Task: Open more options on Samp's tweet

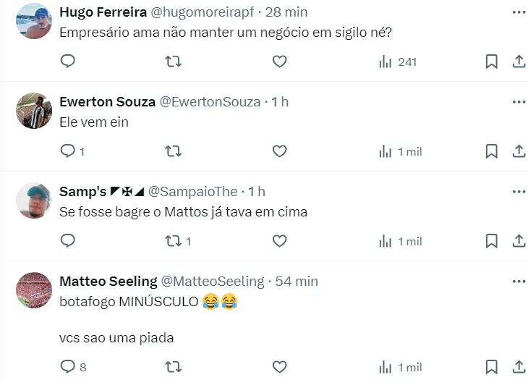Action: pyautogui.click(x=519, y=192)
